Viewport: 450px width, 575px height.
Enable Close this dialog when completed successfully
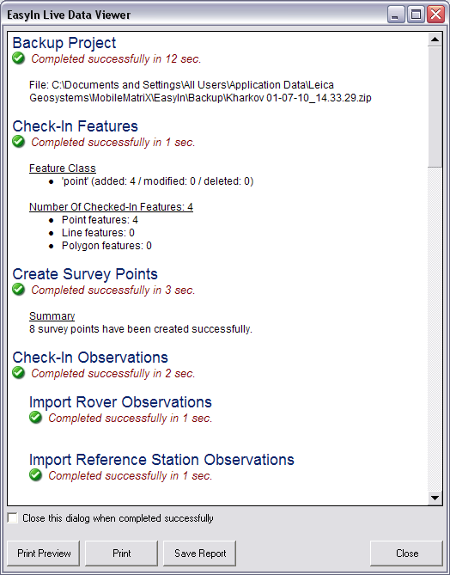pos(13,517)
